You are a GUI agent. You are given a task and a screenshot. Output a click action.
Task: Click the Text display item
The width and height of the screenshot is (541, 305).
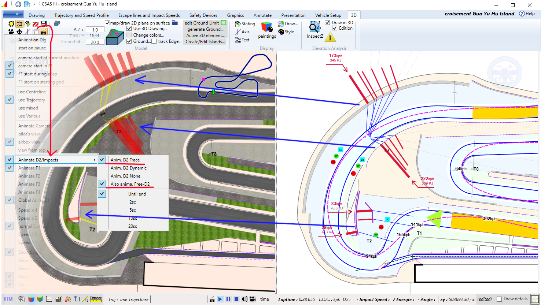(242, 40)
